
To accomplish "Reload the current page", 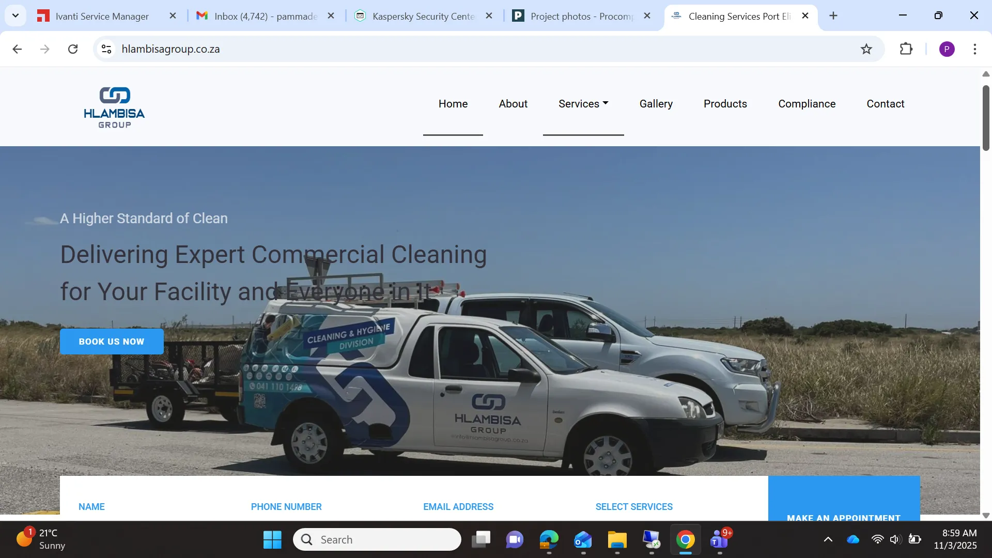I will [x=73, y=49].
